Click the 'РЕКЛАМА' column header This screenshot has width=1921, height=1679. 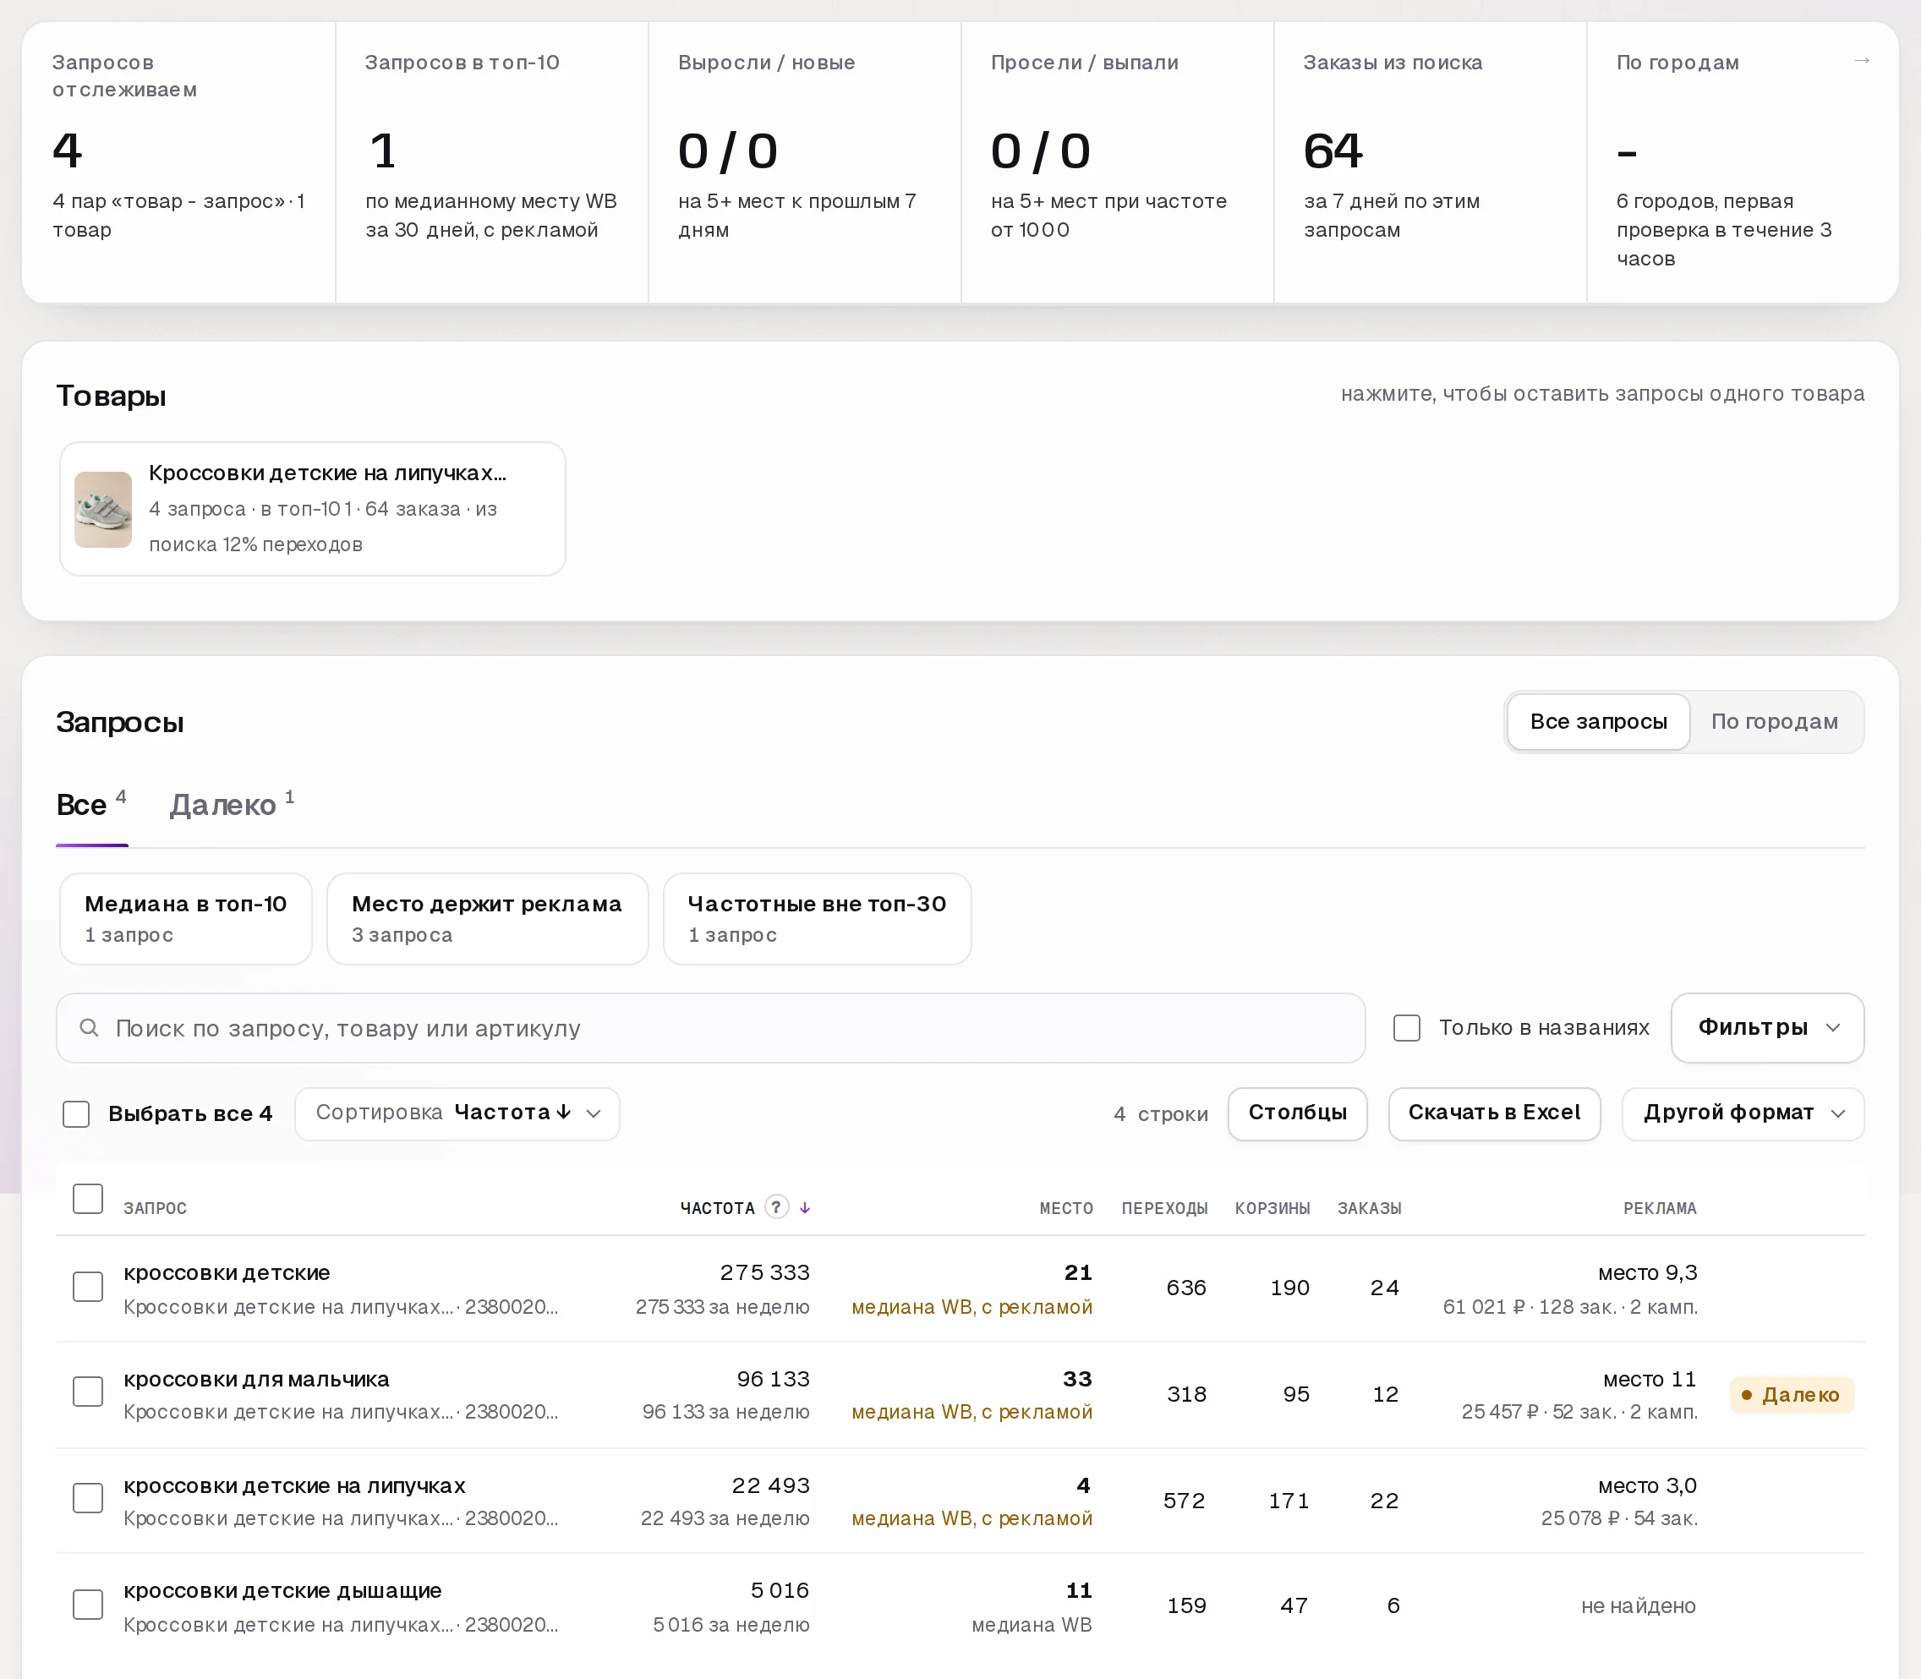(x=1660, y=1209)
